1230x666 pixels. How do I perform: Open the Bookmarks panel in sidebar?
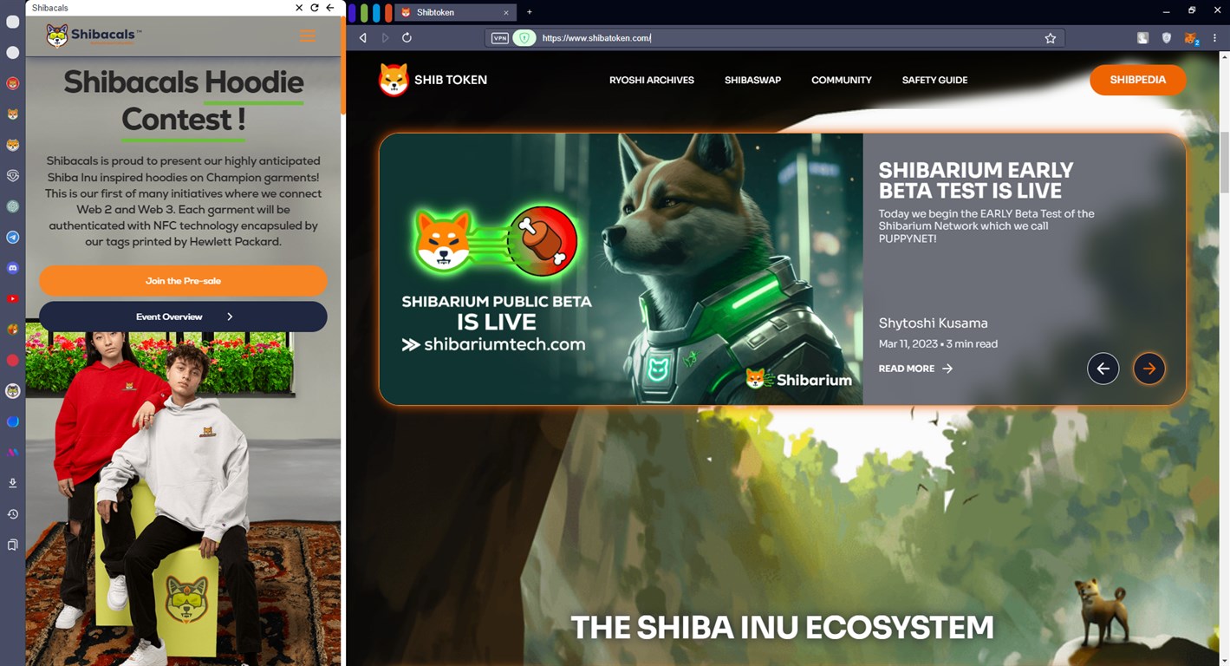[13, 545]
